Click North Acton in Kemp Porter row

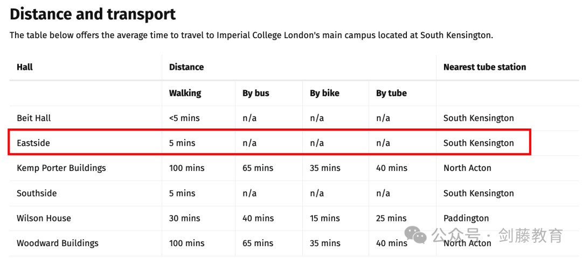[467, 168]
